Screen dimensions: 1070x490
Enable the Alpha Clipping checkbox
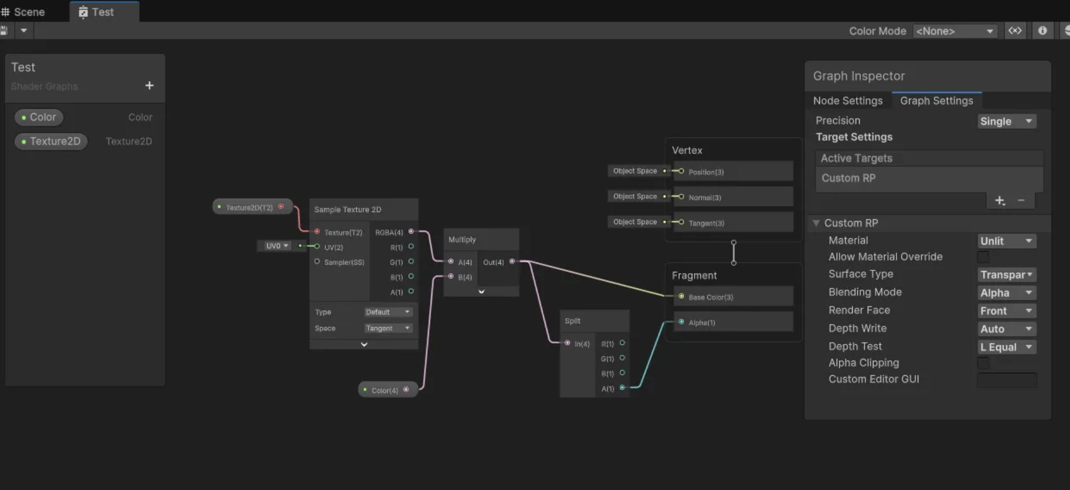pos(983,363)
